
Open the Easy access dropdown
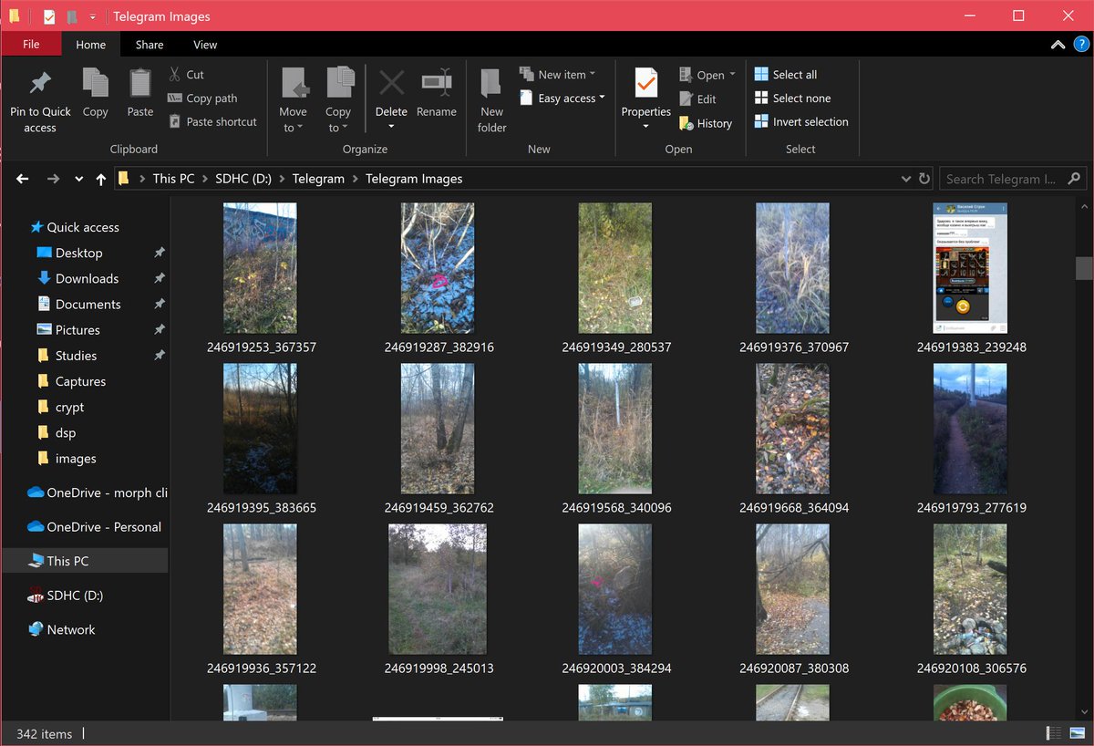pos(562,98)
